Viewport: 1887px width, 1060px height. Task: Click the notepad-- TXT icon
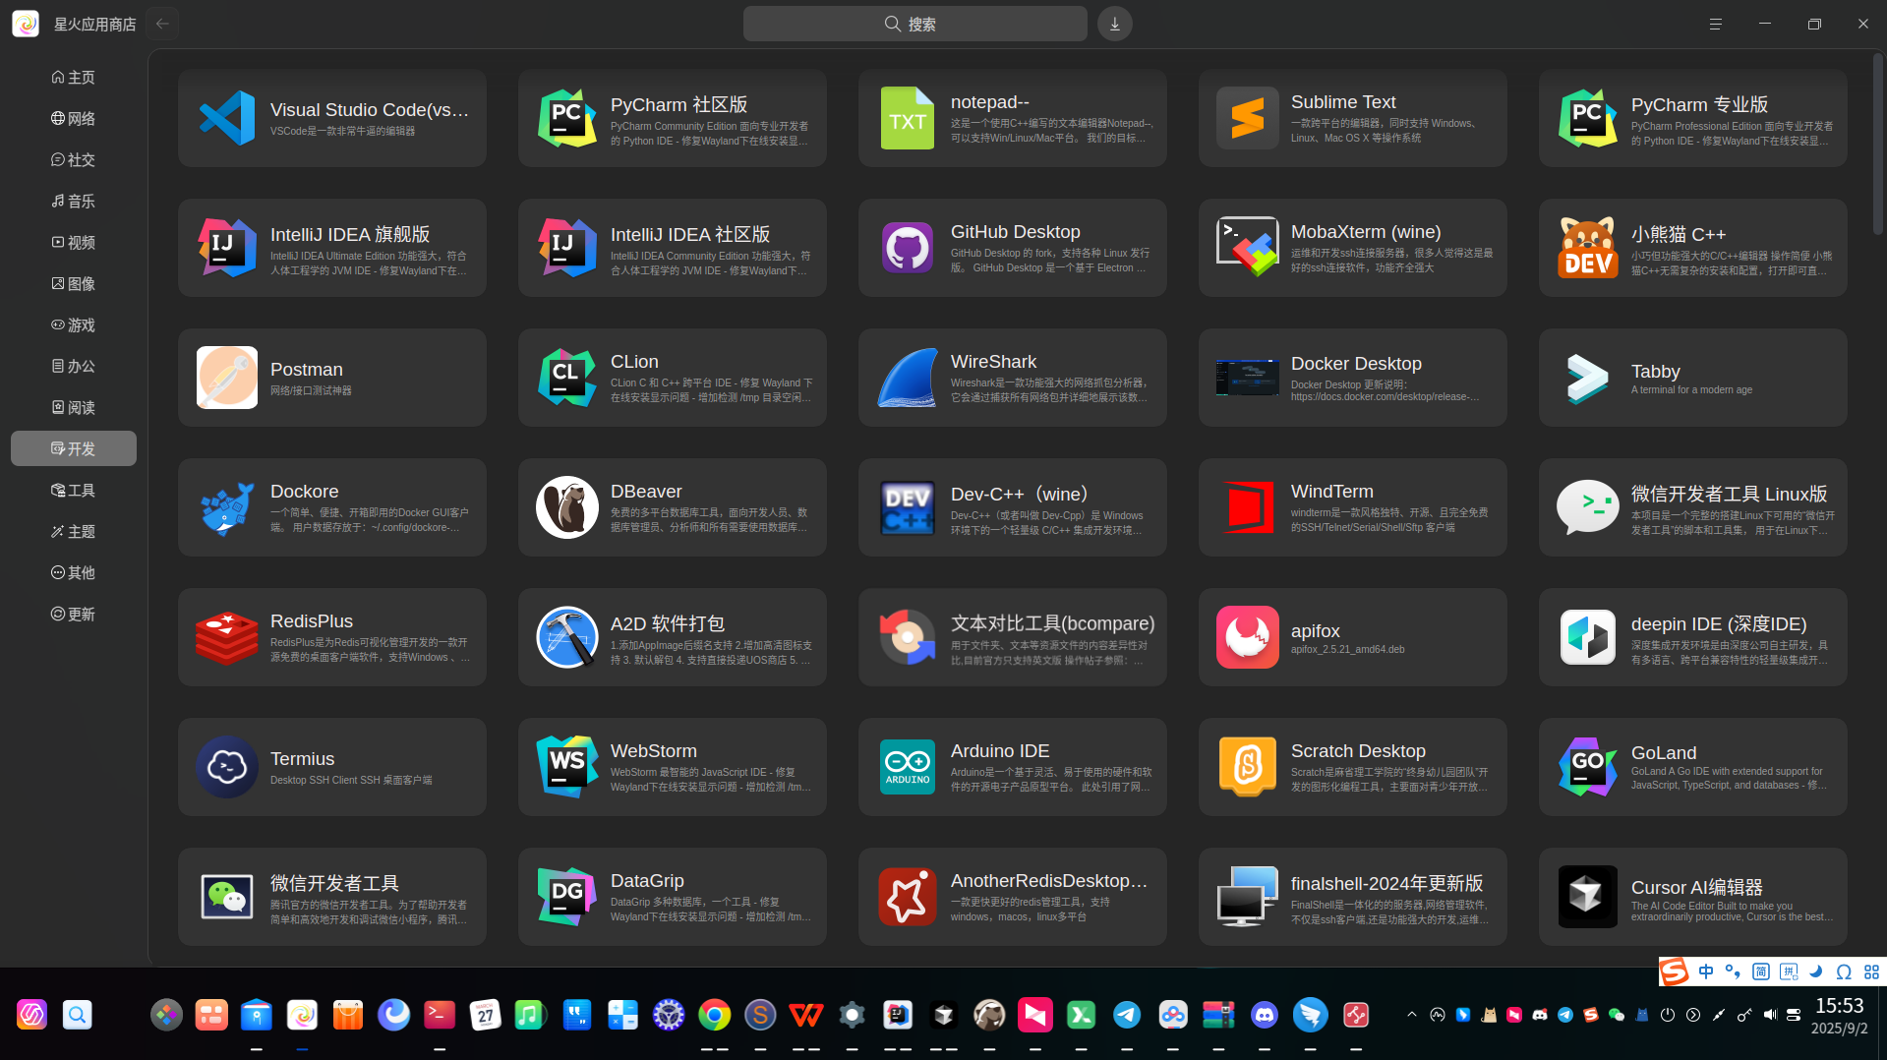click(x=907, y=118)
